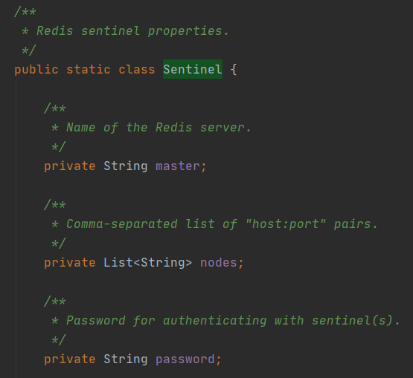Click the String type before password
413x378 pixels.
pos(125,359)
